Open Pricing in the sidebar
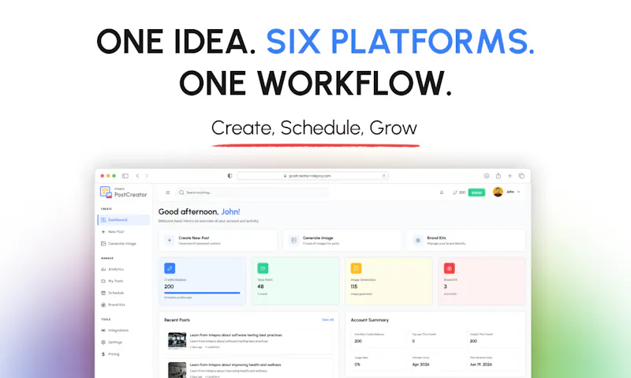Screen dimensions: 631x378 pos(110,354)
